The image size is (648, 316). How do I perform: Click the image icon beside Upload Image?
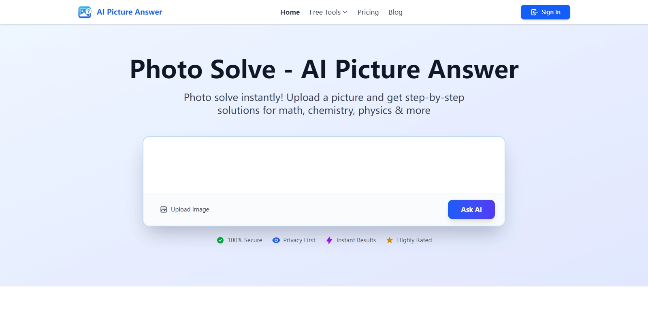click(x=164, y=209)
